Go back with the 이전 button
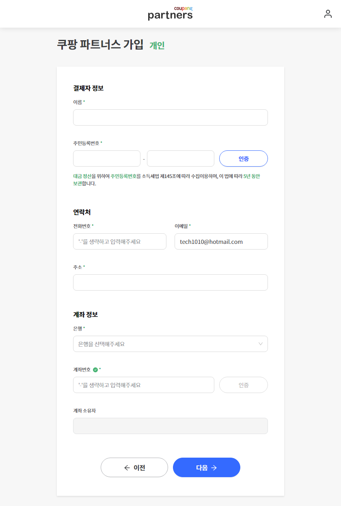 click(x=134, y=467)
